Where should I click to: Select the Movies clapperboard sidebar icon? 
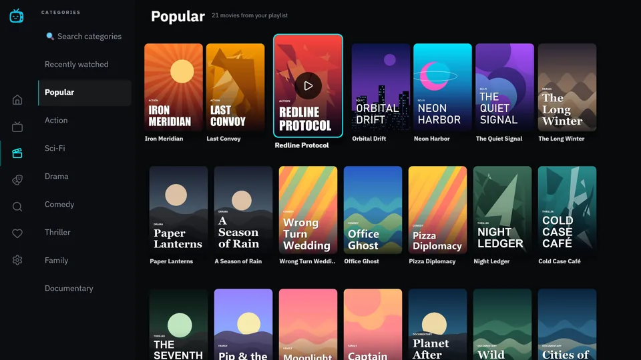[x=17, y=153]
